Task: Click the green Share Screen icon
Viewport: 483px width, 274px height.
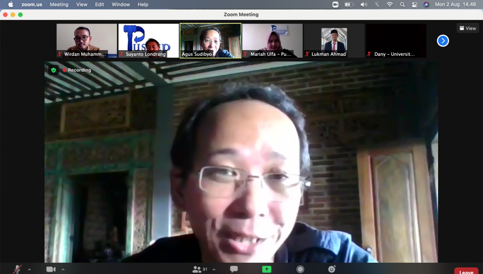Action: coord(267,269)
